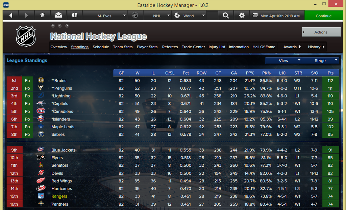Click small right arrow above league title
The height and width of the screenshot is (210, 346).
click(x=67, y=26)
